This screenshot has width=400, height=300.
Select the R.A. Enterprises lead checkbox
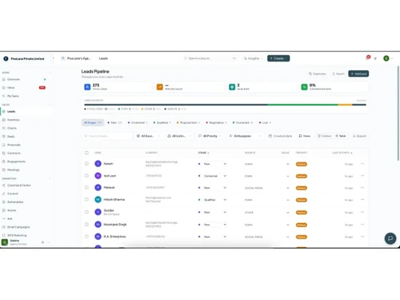(x=86, y=236)
